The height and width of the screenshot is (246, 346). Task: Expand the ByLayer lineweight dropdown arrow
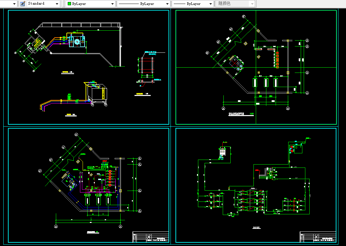click(x=211, y=4)
